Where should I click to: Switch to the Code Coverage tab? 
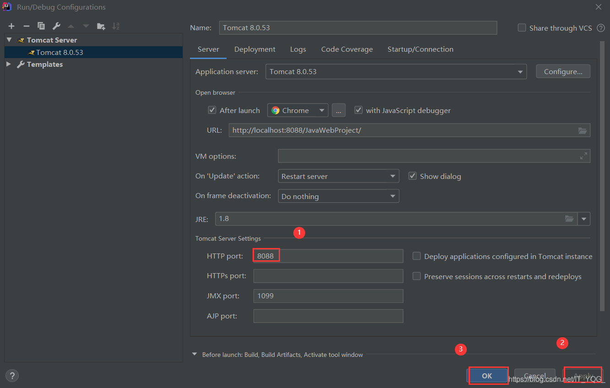point(347,49)
